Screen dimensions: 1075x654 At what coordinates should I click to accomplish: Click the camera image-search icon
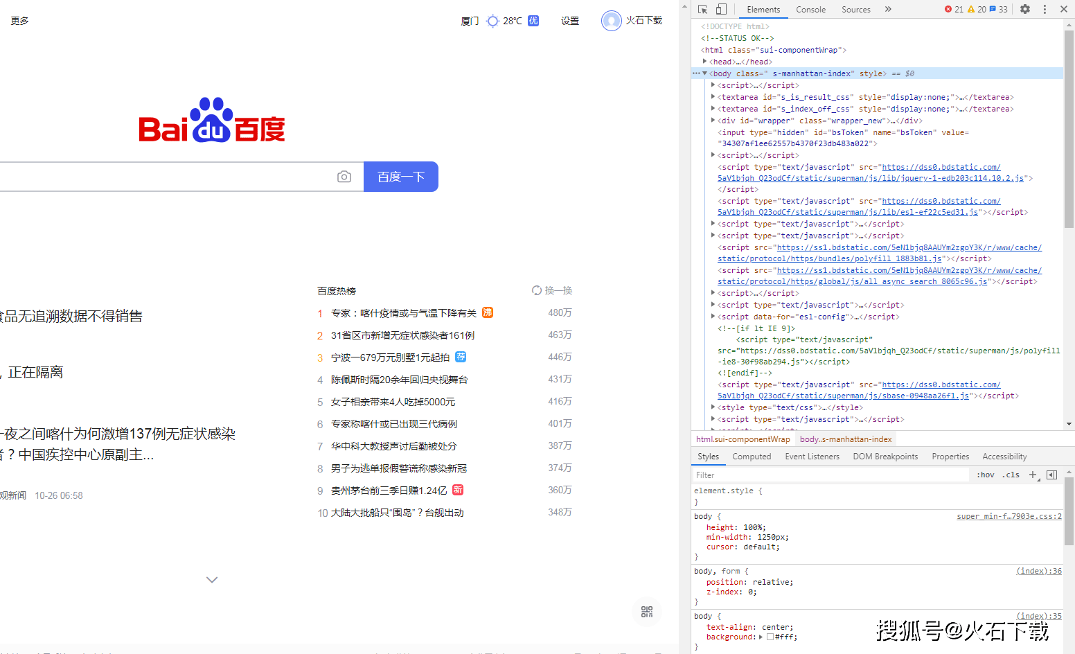(344, 177)
